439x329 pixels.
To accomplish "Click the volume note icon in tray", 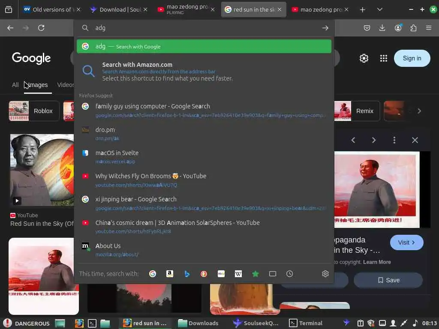I will click(x=415, y=323).
